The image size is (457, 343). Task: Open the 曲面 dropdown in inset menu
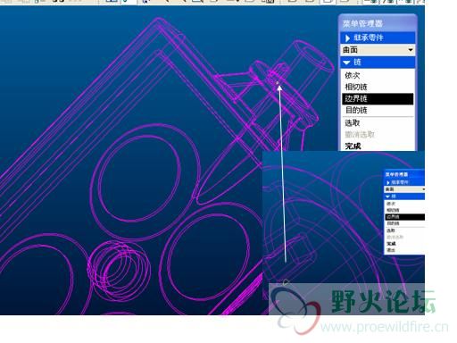(404, 189)
